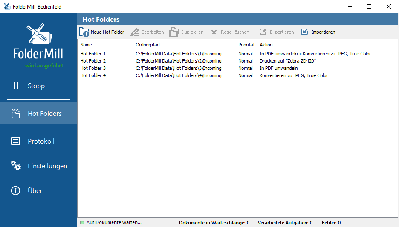This screenshot has width=399, height=227.
Task: Open the Über section
Action: [38, 190]
